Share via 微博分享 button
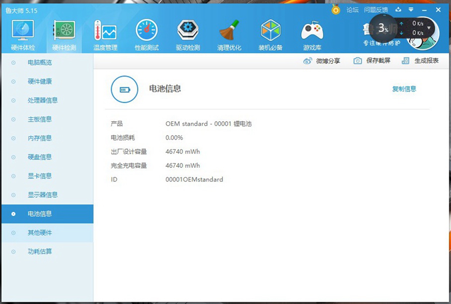The image size is (451, 304). point(322,61)
